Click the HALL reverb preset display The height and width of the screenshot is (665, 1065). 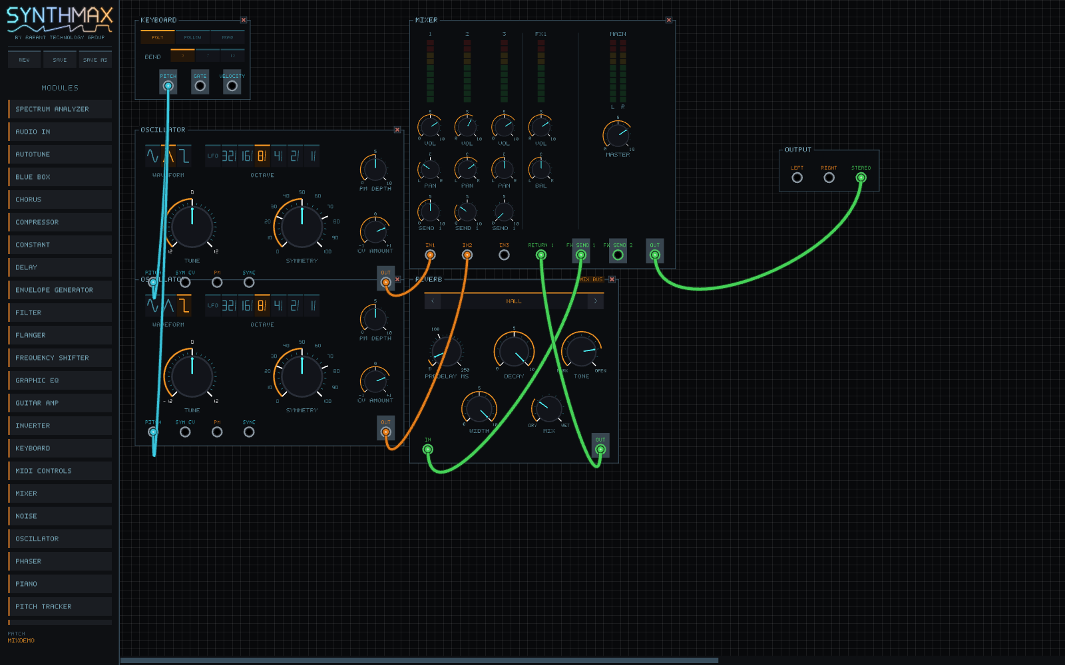(514, 301)
